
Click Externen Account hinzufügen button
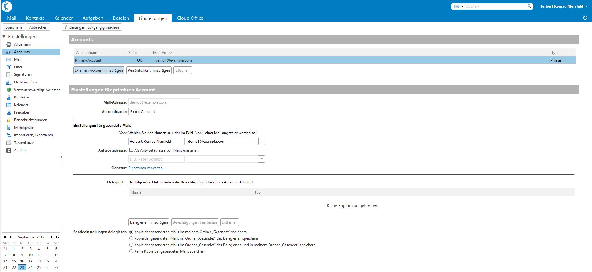(x=99, y=70)
